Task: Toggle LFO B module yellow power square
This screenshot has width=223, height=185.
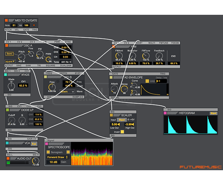Action: point(45,77)
